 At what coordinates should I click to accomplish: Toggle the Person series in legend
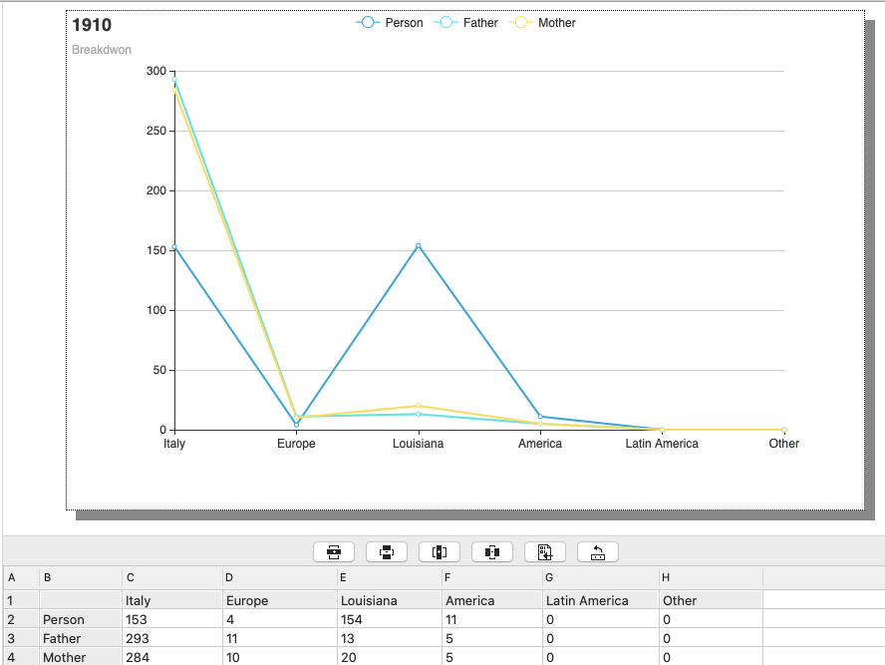[390, 23]
